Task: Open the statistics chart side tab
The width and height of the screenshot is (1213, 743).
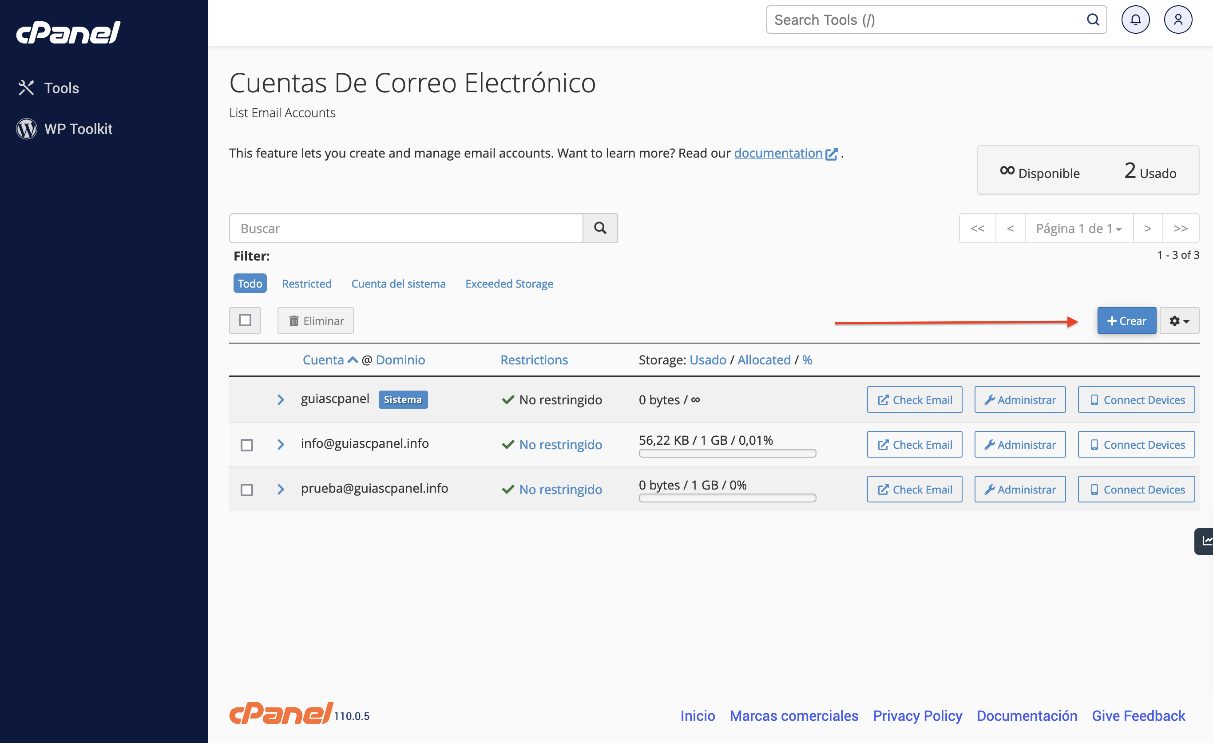Action: [1205, 541]
